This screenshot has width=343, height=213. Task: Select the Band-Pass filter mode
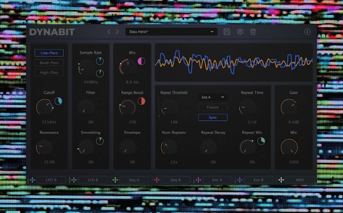click(x=49, y=63)
